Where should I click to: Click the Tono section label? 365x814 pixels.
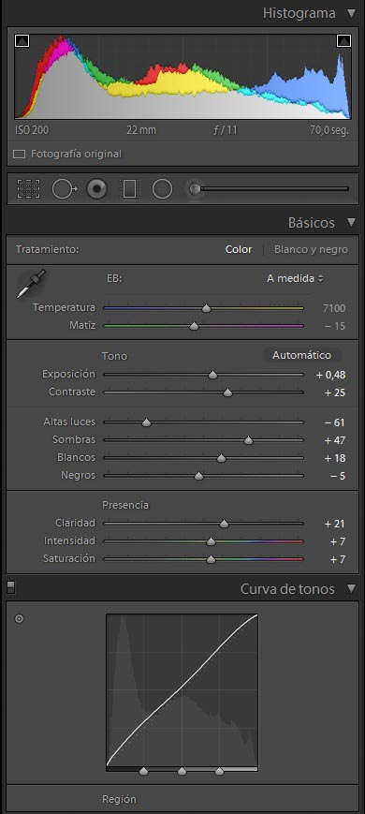114,356
